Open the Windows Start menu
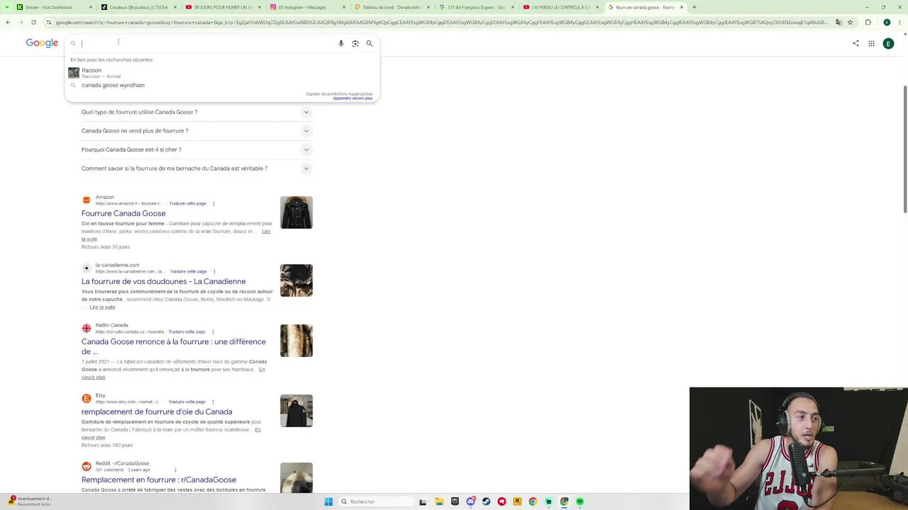This screenshot has height=510, width=908. (x=328, y=501)
